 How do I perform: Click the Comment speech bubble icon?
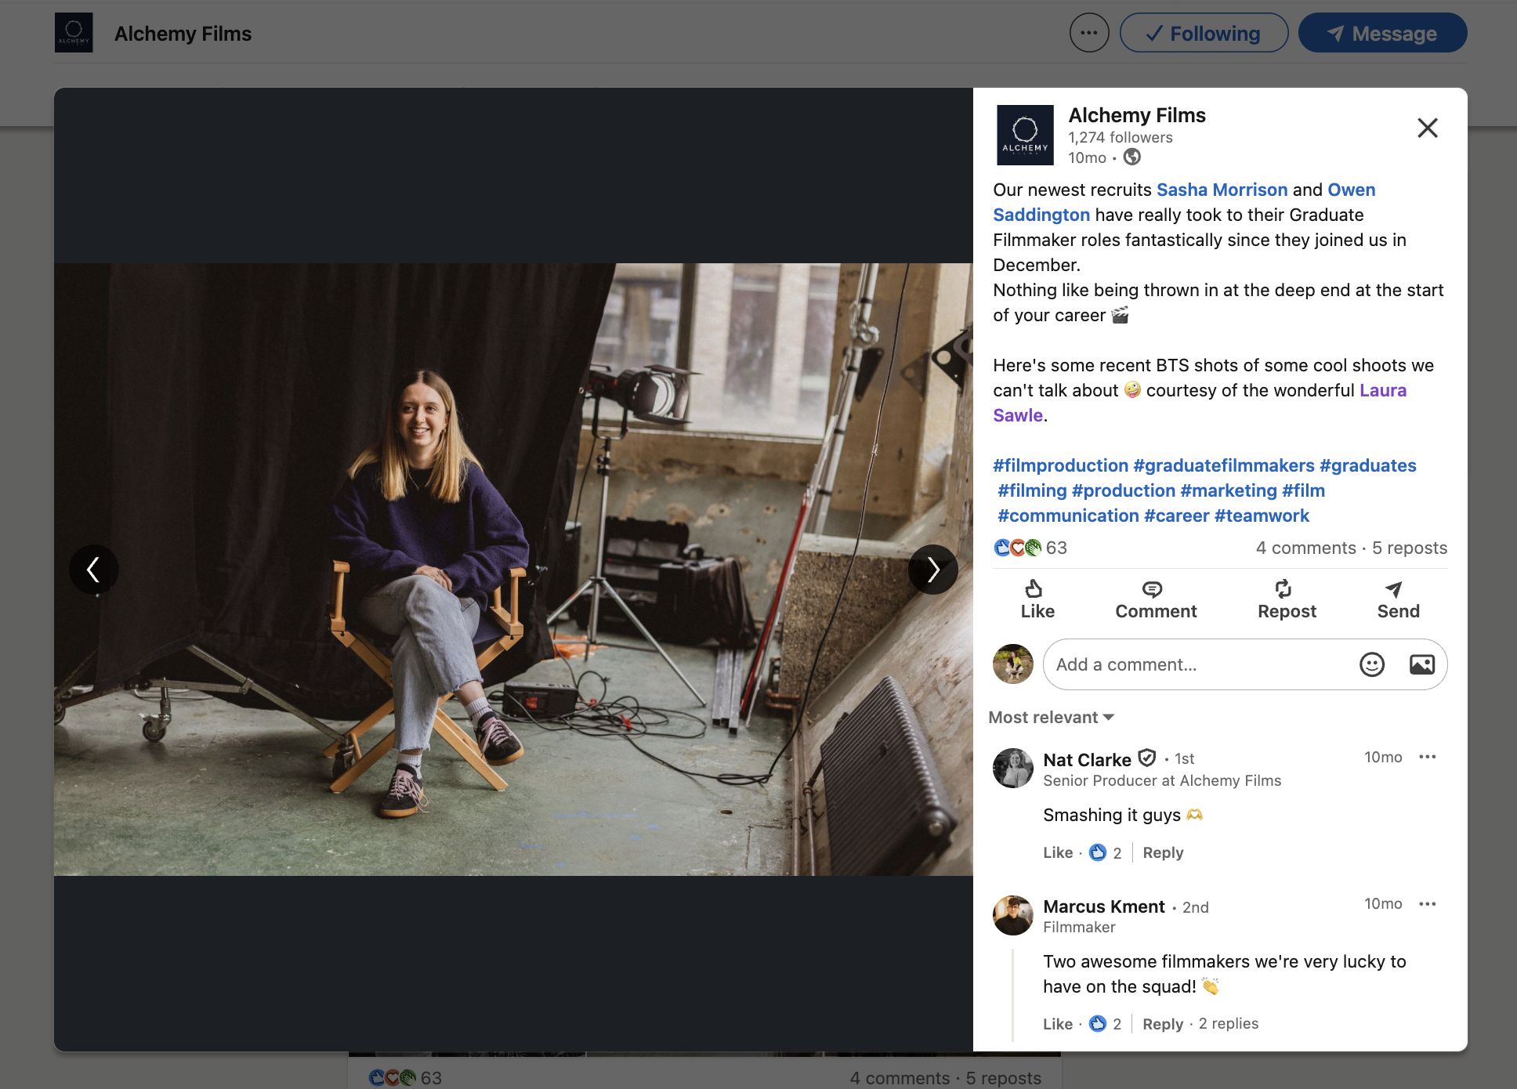coord(1152,589)
